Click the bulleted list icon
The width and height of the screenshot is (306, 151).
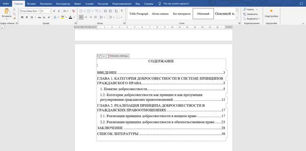click(x=81, y=11)
